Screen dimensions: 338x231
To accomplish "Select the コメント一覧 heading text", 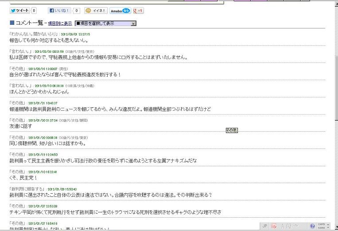I will pyautogui.click(x=29, y=23).
